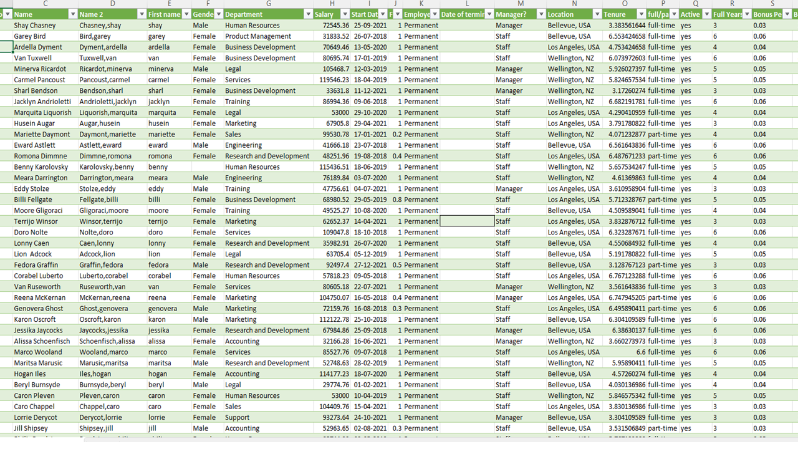Open the Active column filter dropdown

(706, 14)
